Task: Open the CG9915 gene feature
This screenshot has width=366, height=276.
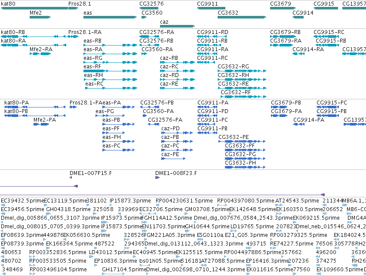Action: point(326,8)
